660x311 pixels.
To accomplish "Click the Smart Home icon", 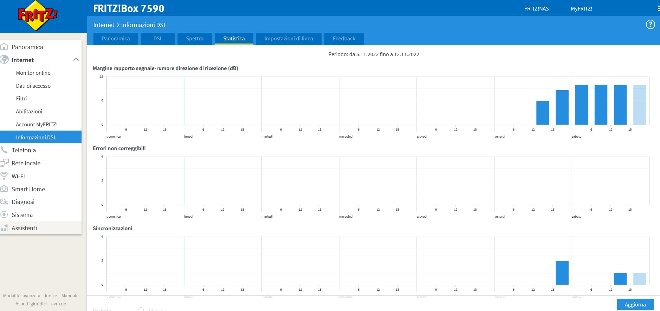I will (x=4, y=189).
